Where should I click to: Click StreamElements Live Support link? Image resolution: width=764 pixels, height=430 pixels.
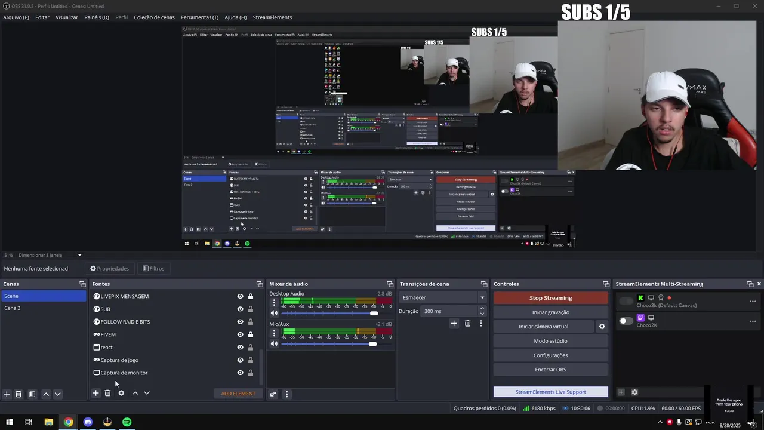pyautogui.click(x=550, y=392)
